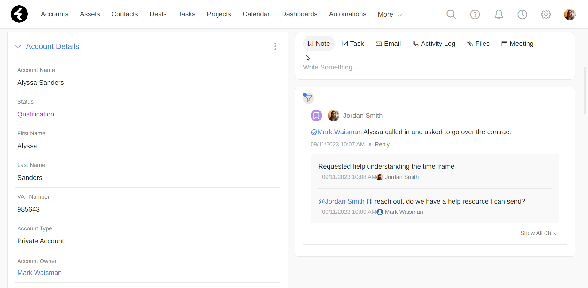Select the Task tab
This screenshot has width=588, height=288.
click(353, 44)
